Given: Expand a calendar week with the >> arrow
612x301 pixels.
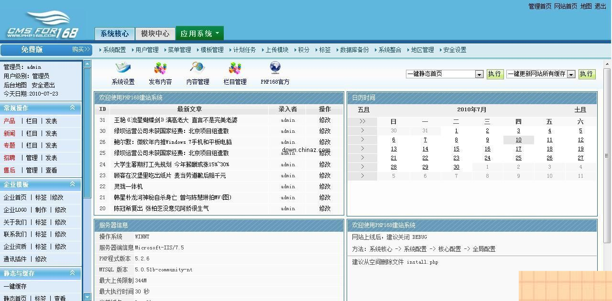Looking at the screenshot, I should pos(362,120).
